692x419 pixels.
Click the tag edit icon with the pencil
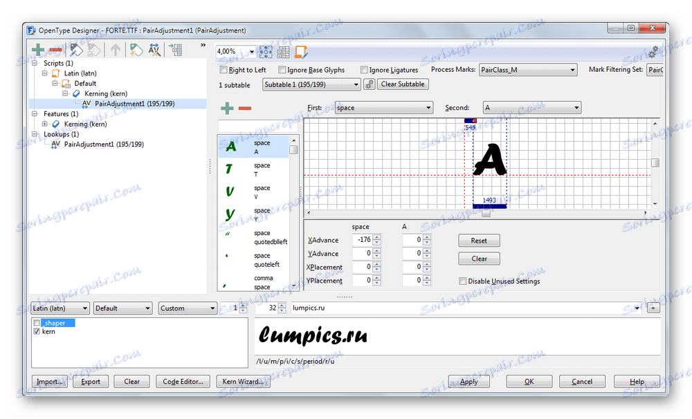point(76,50)
